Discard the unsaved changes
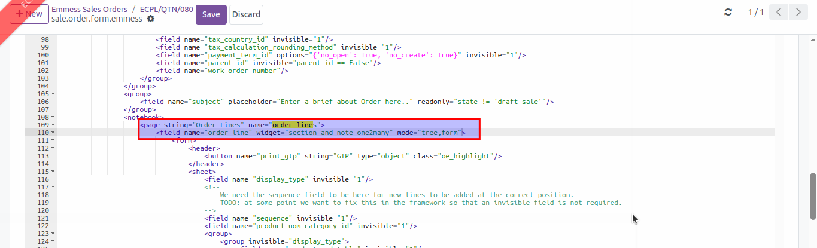This screenshot has width=817, height=248. coord(245,14)
